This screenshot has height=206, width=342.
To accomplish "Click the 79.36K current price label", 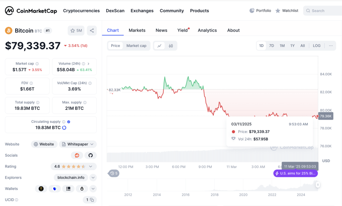I will (x=326, y=116).
